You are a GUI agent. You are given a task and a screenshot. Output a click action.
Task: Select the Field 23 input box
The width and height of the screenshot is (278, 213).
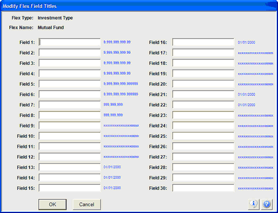[203, 115]
